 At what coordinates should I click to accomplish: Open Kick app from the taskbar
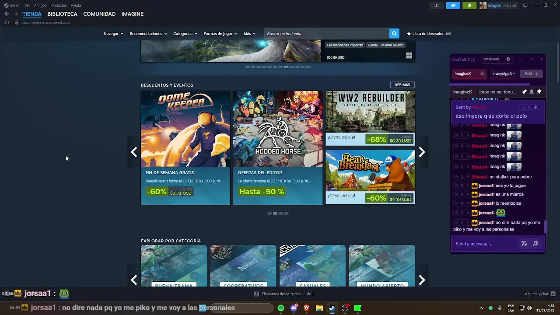tap(358, 308)
